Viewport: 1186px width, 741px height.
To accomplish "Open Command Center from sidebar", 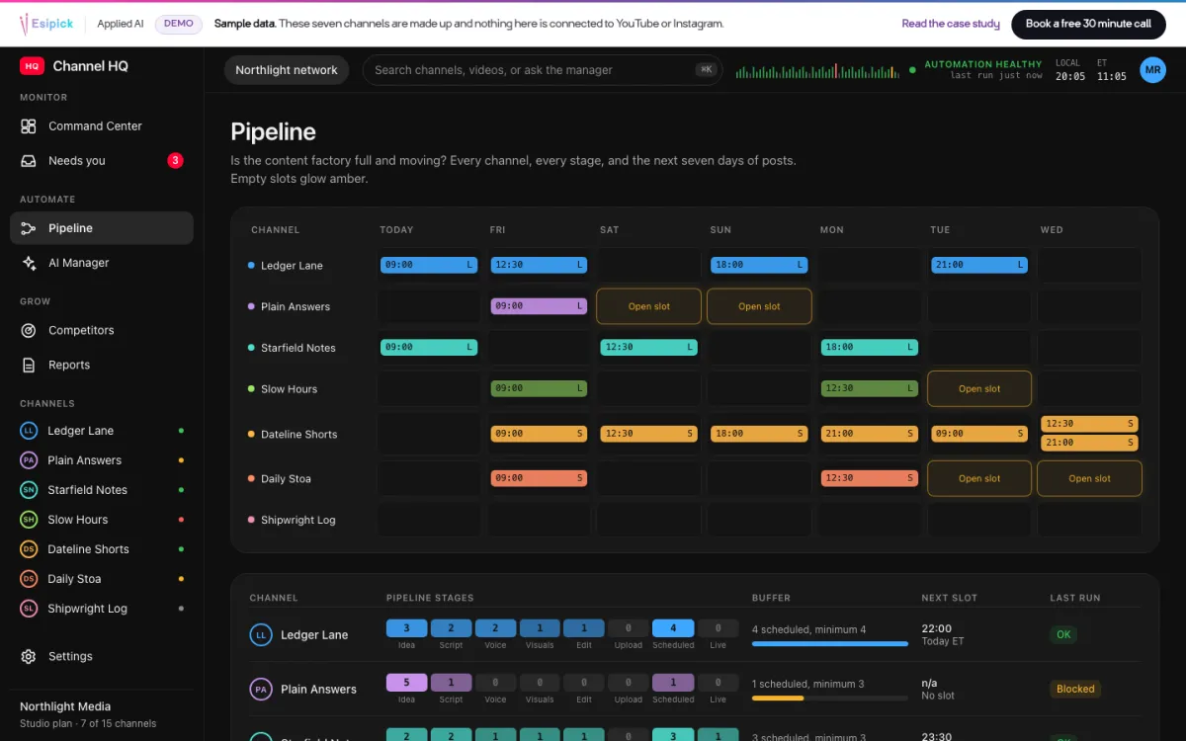I will point(102,126).
